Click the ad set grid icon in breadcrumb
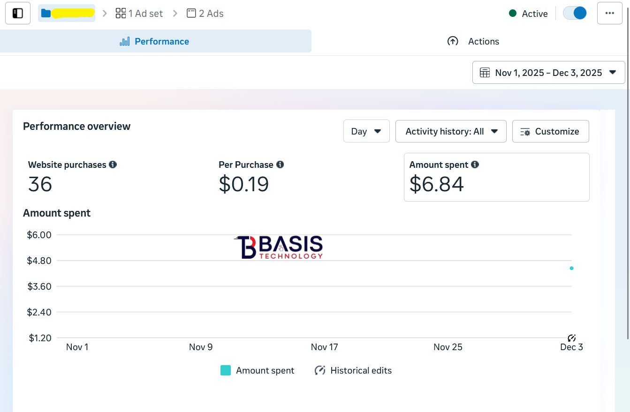Screen dimensions: 630x412 tap(121, 13)
